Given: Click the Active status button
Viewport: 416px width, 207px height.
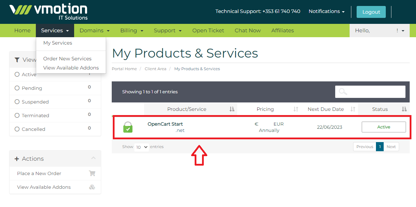Looking at the screenshot, I should pyautogui.click(x=384, y=127).
